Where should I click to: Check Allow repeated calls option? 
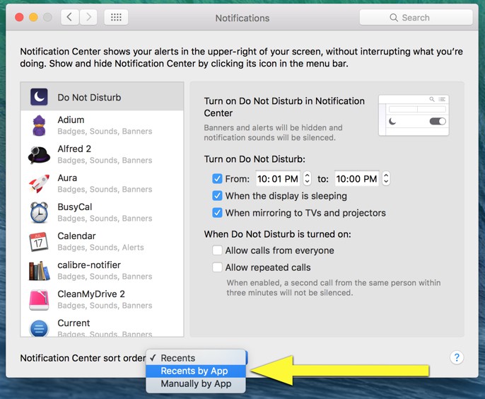tap(218, 267)
